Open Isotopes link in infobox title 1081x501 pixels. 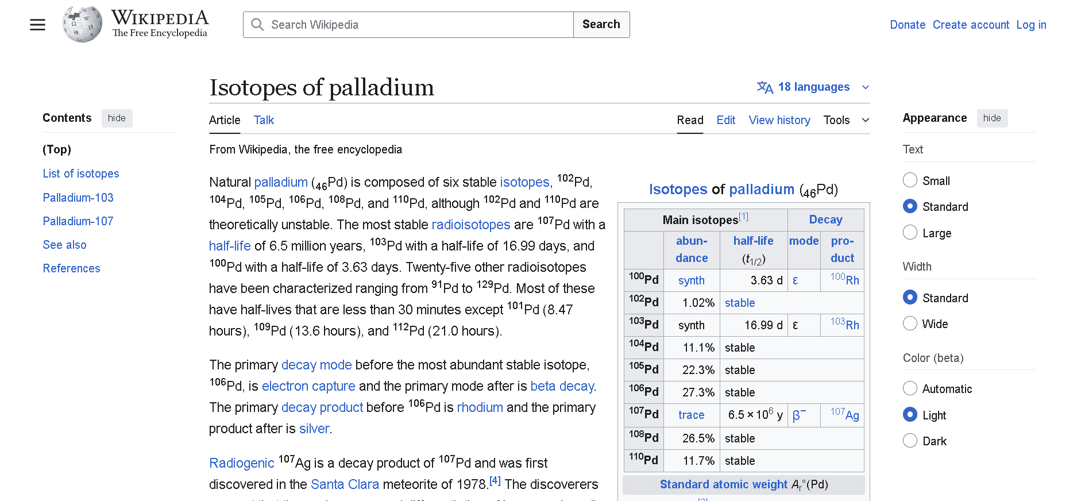click(678, 190)
